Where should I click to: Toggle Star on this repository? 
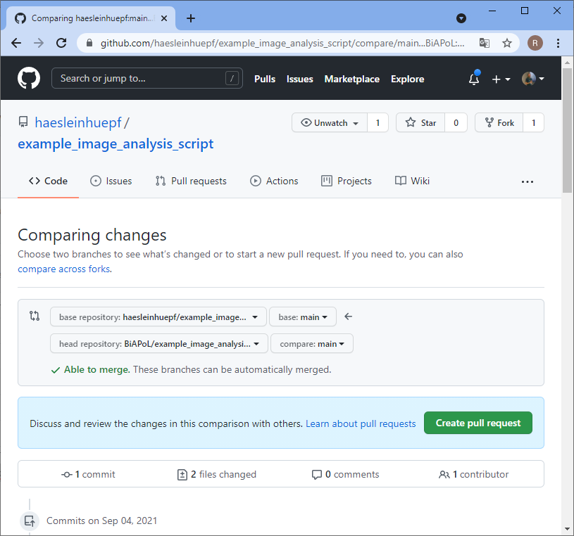[x=421, y=122]
